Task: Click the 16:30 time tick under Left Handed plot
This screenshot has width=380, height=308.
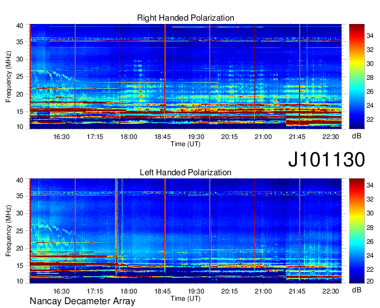Action: (61, 291)
